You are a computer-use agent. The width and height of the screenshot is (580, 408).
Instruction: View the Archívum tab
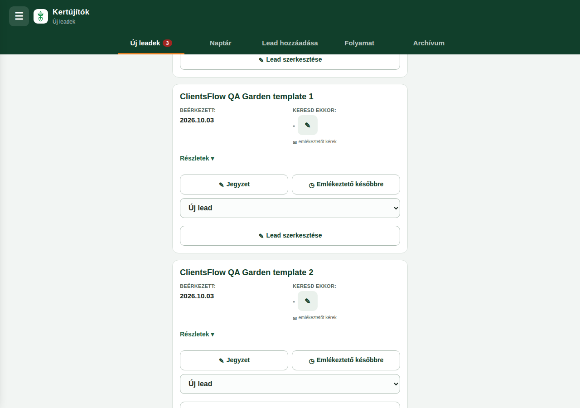[x=429, y=43]
